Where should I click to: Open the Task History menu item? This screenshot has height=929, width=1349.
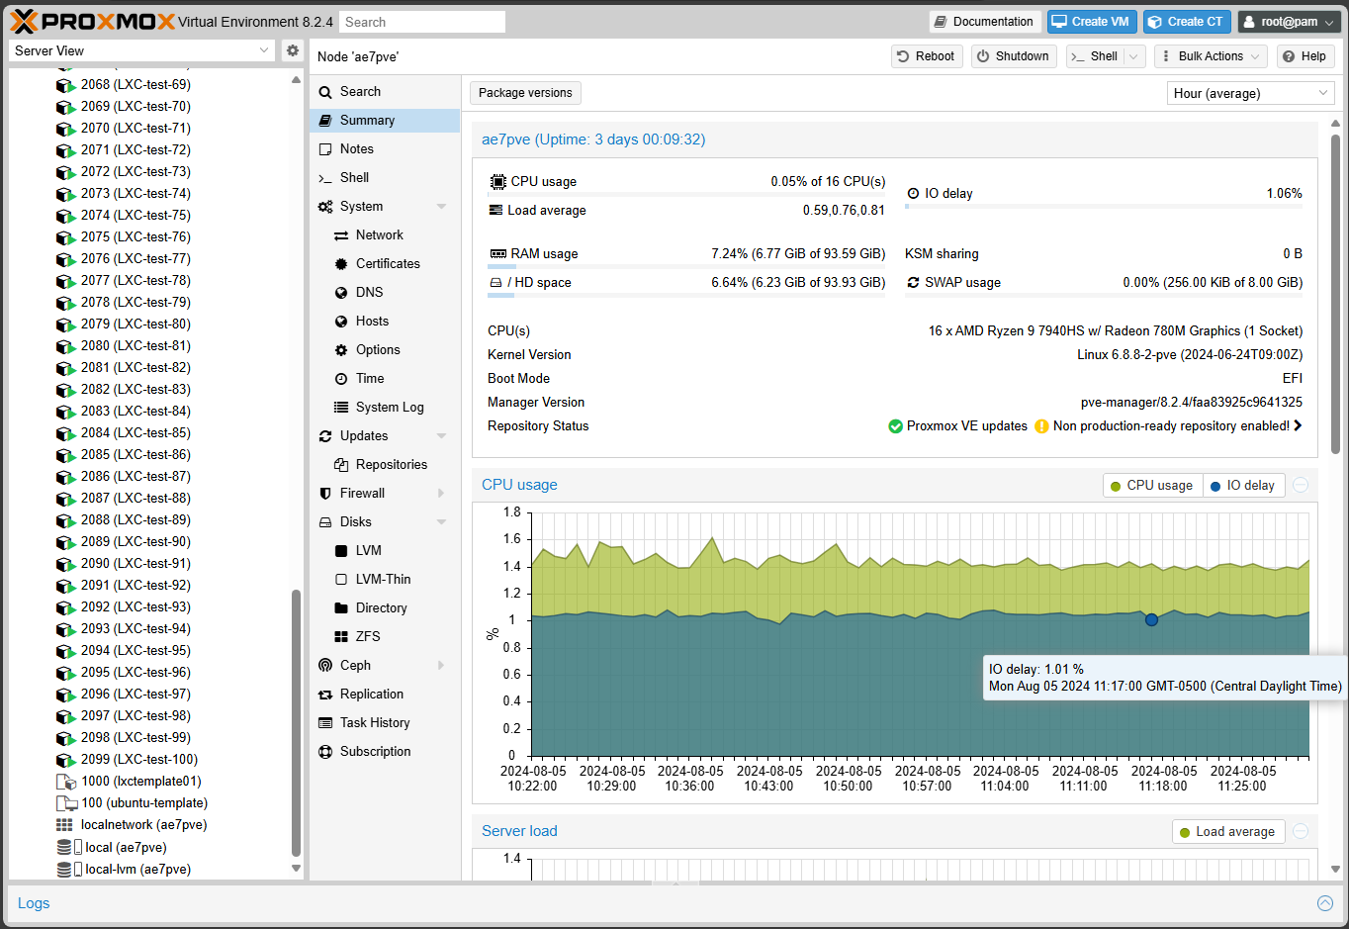click(375, 723)
